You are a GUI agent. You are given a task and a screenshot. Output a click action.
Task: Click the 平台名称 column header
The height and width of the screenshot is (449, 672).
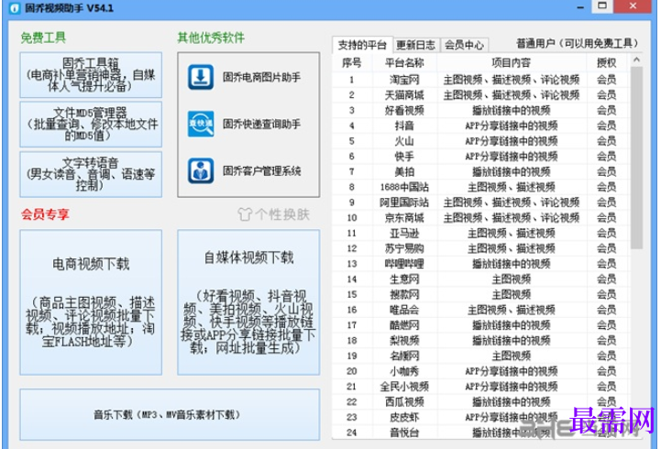(404, 63)
